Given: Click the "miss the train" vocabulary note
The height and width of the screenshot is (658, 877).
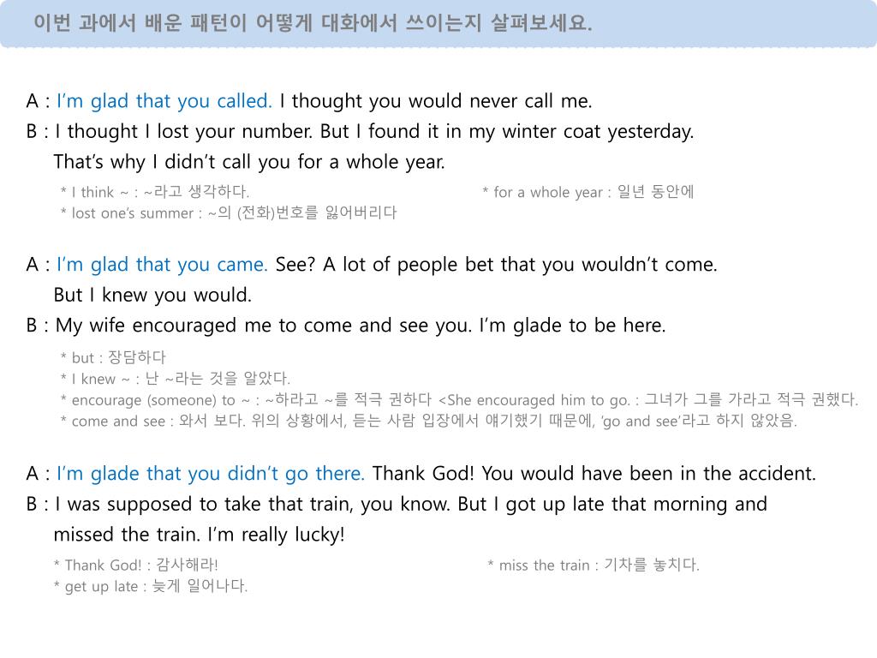Looking at the screenshot, I should (x=594, y=565).
